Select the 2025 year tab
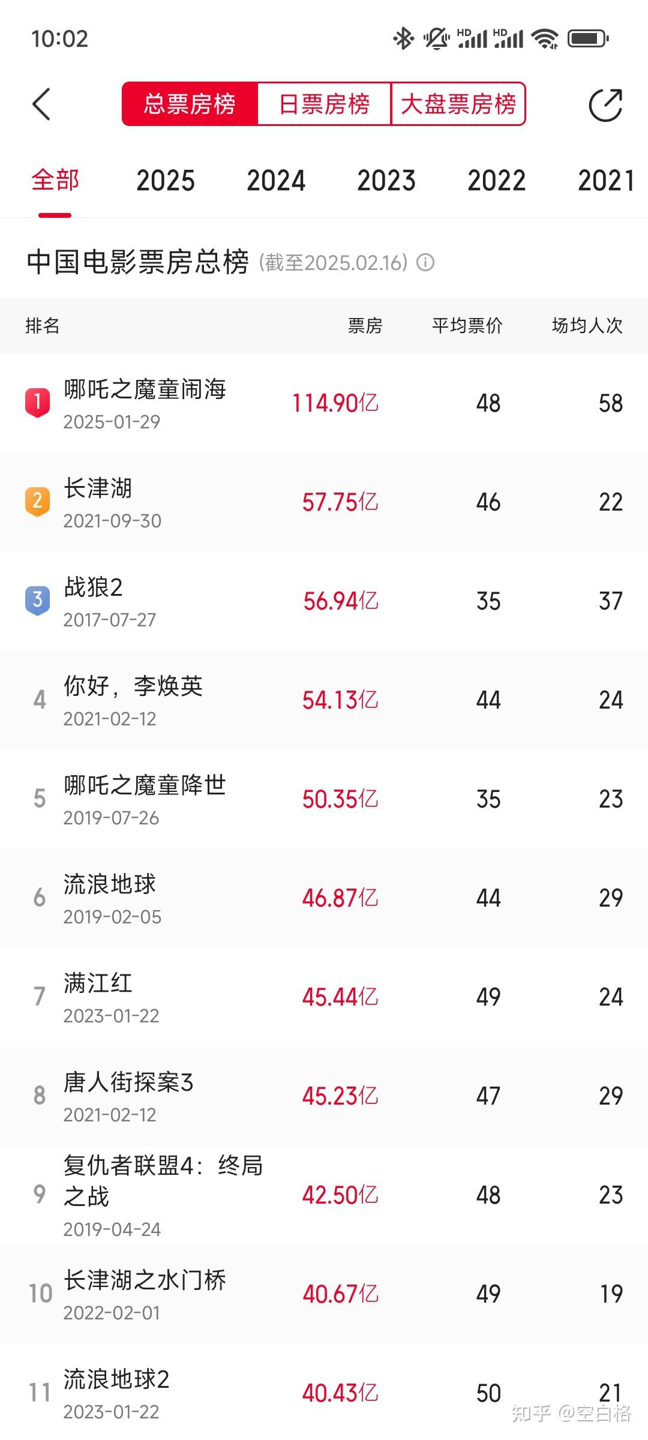Image resolution: width=648 pixels, height=1440 pixels. point(166,181)
